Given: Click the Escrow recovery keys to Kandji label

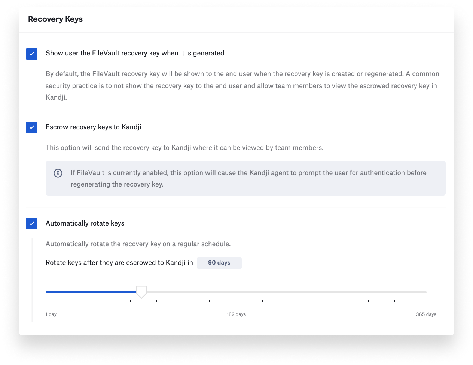Looking at the screenshot, I should [x=93, y=127].
